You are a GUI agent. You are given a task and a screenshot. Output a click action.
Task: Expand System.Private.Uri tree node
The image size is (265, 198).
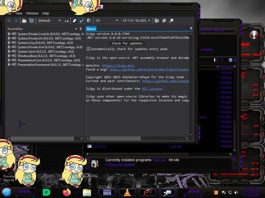coord(9,38)
